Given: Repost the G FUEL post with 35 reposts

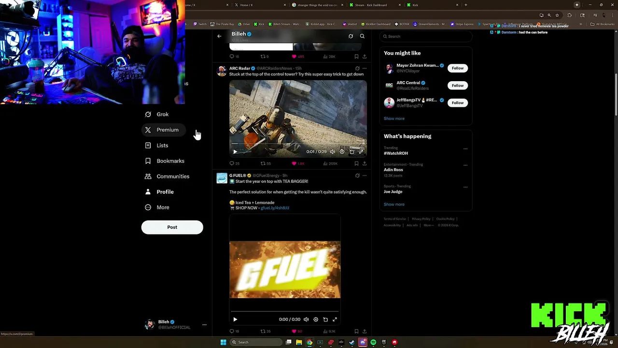Looking at the screenshot, I should [266, 331].
